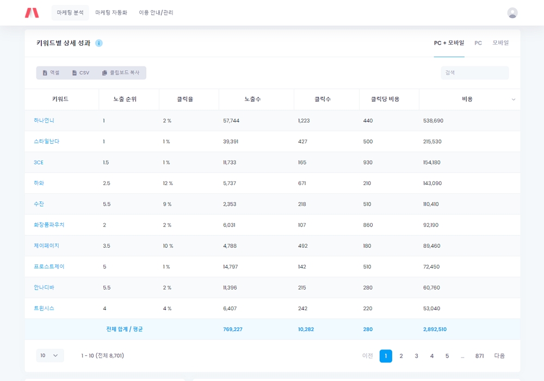Go to page 2 of results

(x=401, y=356)
